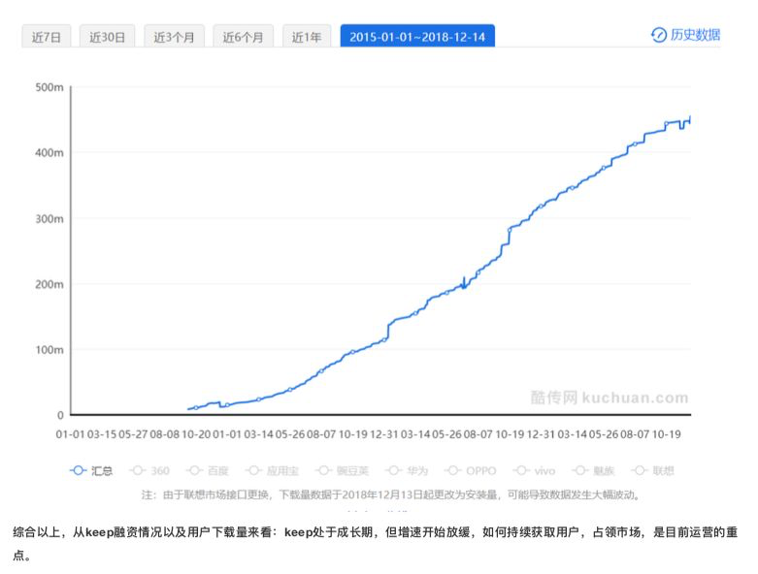
Task: Click the 10-20 x-axis date label
Action: 196,434
